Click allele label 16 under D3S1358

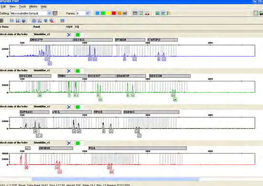40,95
